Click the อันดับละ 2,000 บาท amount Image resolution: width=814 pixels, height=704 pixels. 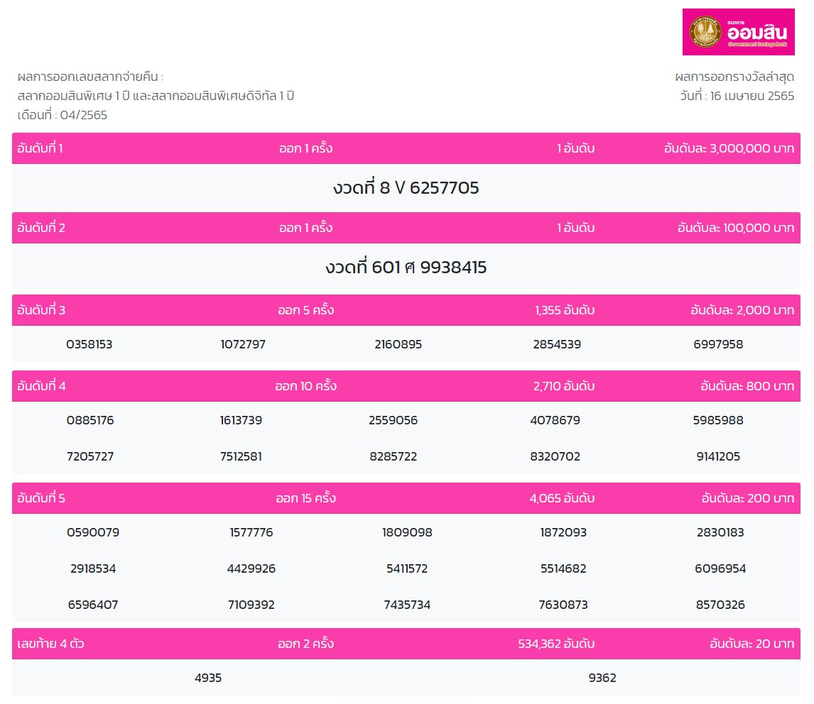[742, 310]
